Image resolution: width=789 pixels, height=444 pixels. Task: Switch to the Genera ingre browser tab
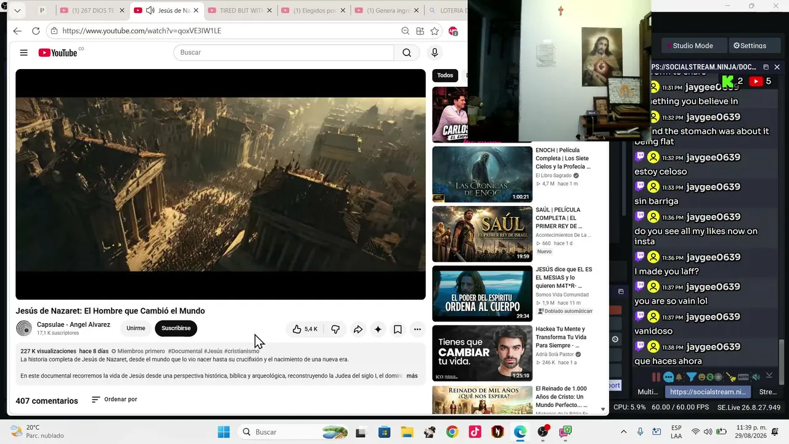pyautogui.click(x=386, y=10)
